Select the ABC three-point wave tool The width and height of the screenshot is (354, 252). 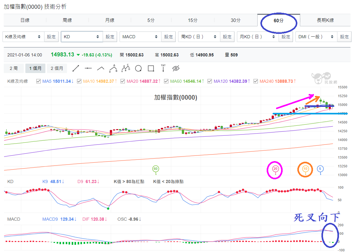pyautogui.click(x=113, y=68)
